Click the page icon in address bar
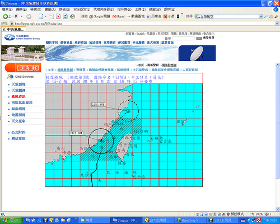The width and height of the screenshot is (280, 224). [x=12, y=24]
